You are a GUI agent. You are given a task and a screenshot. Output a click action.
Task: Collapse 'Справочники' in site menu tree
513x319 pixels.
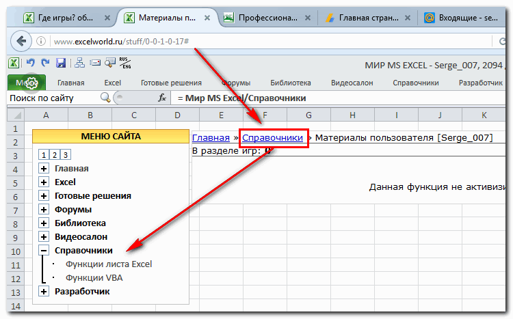tap(44, 251)
